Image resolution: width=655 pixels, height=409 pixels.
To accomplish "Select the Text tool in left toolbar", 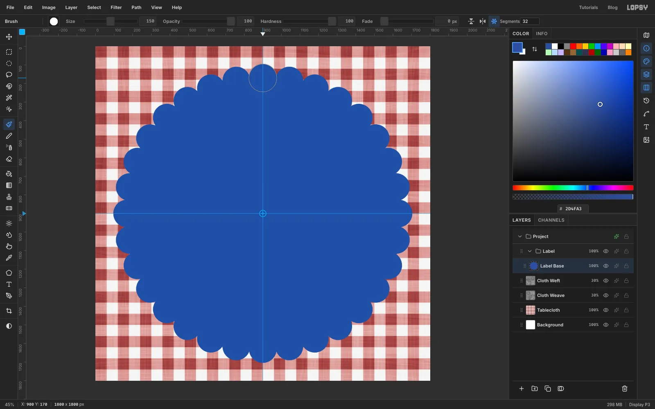I will [9, 284].
